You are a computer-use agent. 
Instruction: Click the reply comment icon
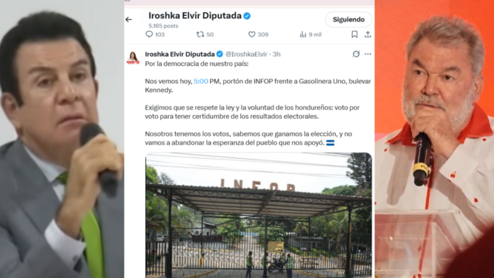[x=149, y=35]
